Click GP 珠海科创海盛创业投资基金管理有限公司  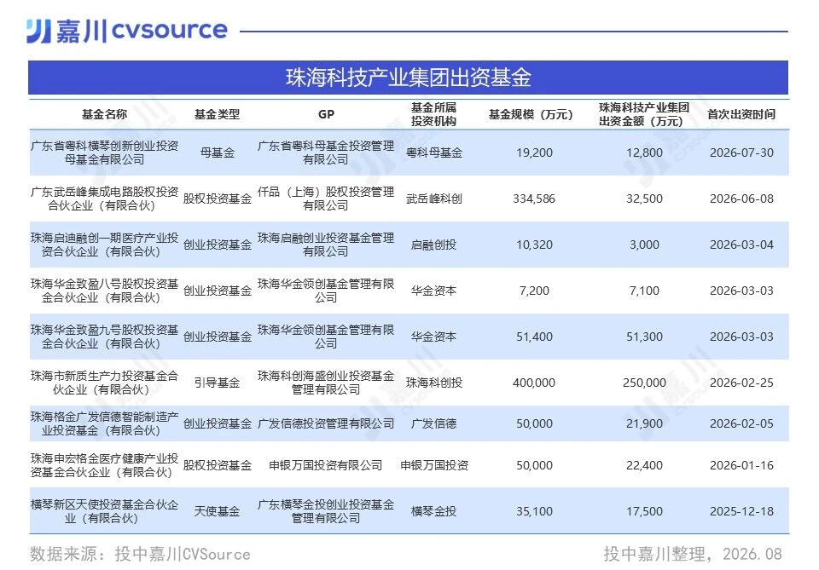pyautogui.click(x=326, y=383)
